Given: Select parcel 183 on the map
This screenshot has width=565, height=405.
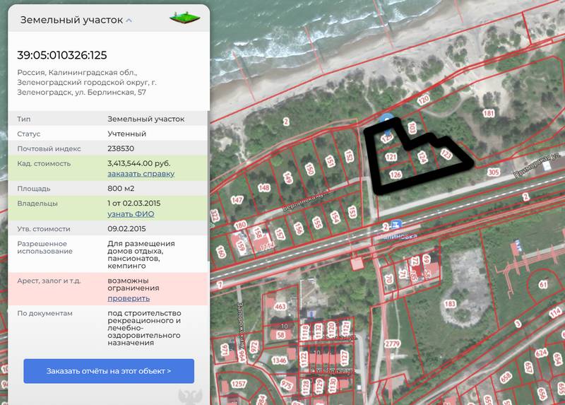Looking at the screenshot, I should coord(450,304).
